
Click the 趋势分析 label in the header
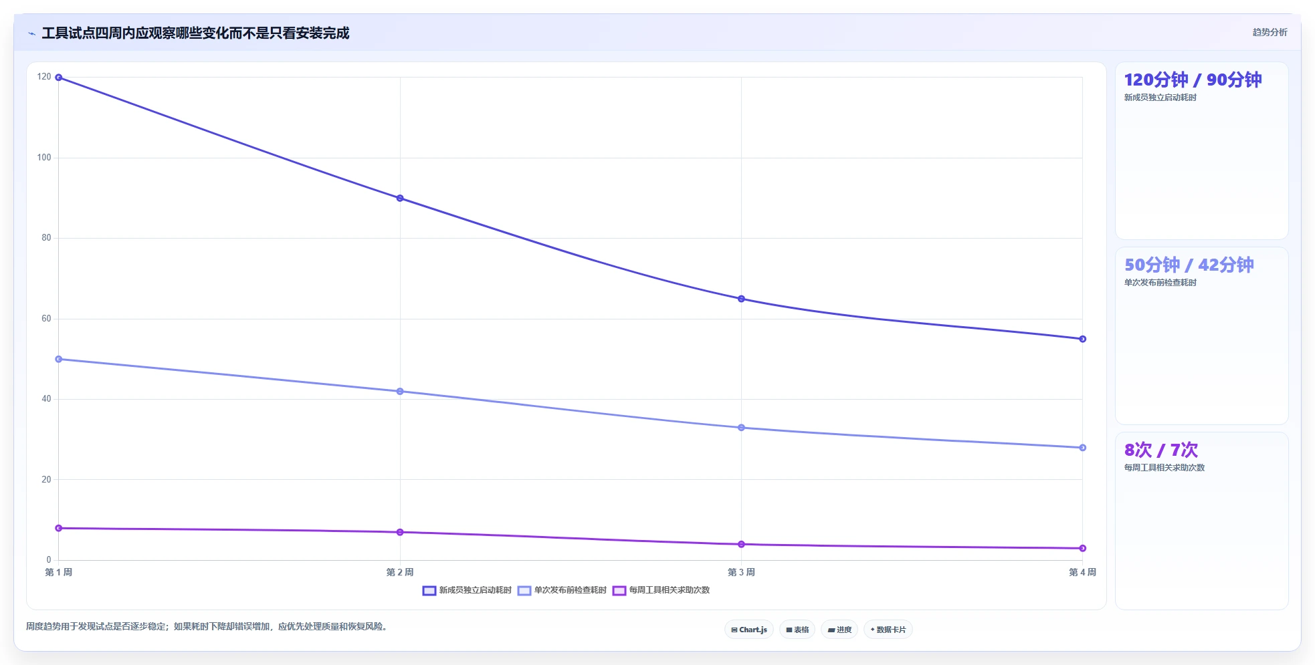pyautogui.click(x=1270, y=32)
